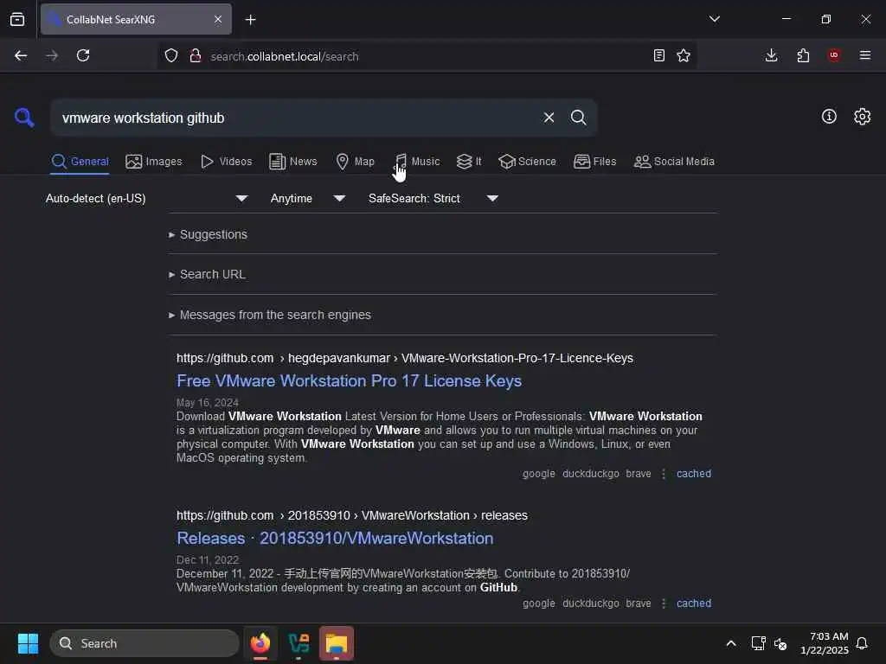The image size is (886, 664).
Task: Open File Explorer from the taskbar
Action: click(337, 643)
